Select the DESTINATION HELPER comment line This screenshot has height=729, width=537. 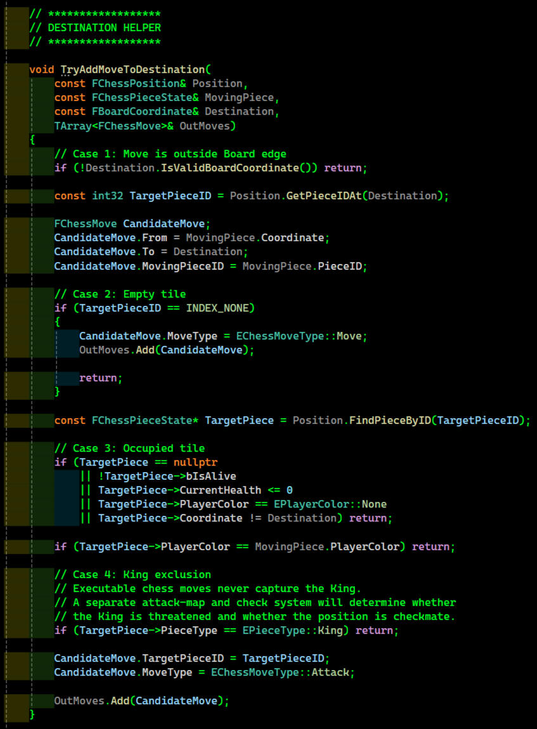click(x=95, y=28)
